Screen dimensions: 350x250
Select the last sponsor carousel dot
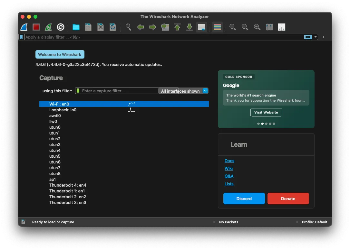click(274, 124)
